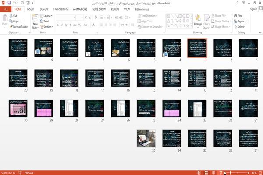The image size is (263, 175).
Task: Open Clipboard group dialog launcher
Action: pos(29,32)
